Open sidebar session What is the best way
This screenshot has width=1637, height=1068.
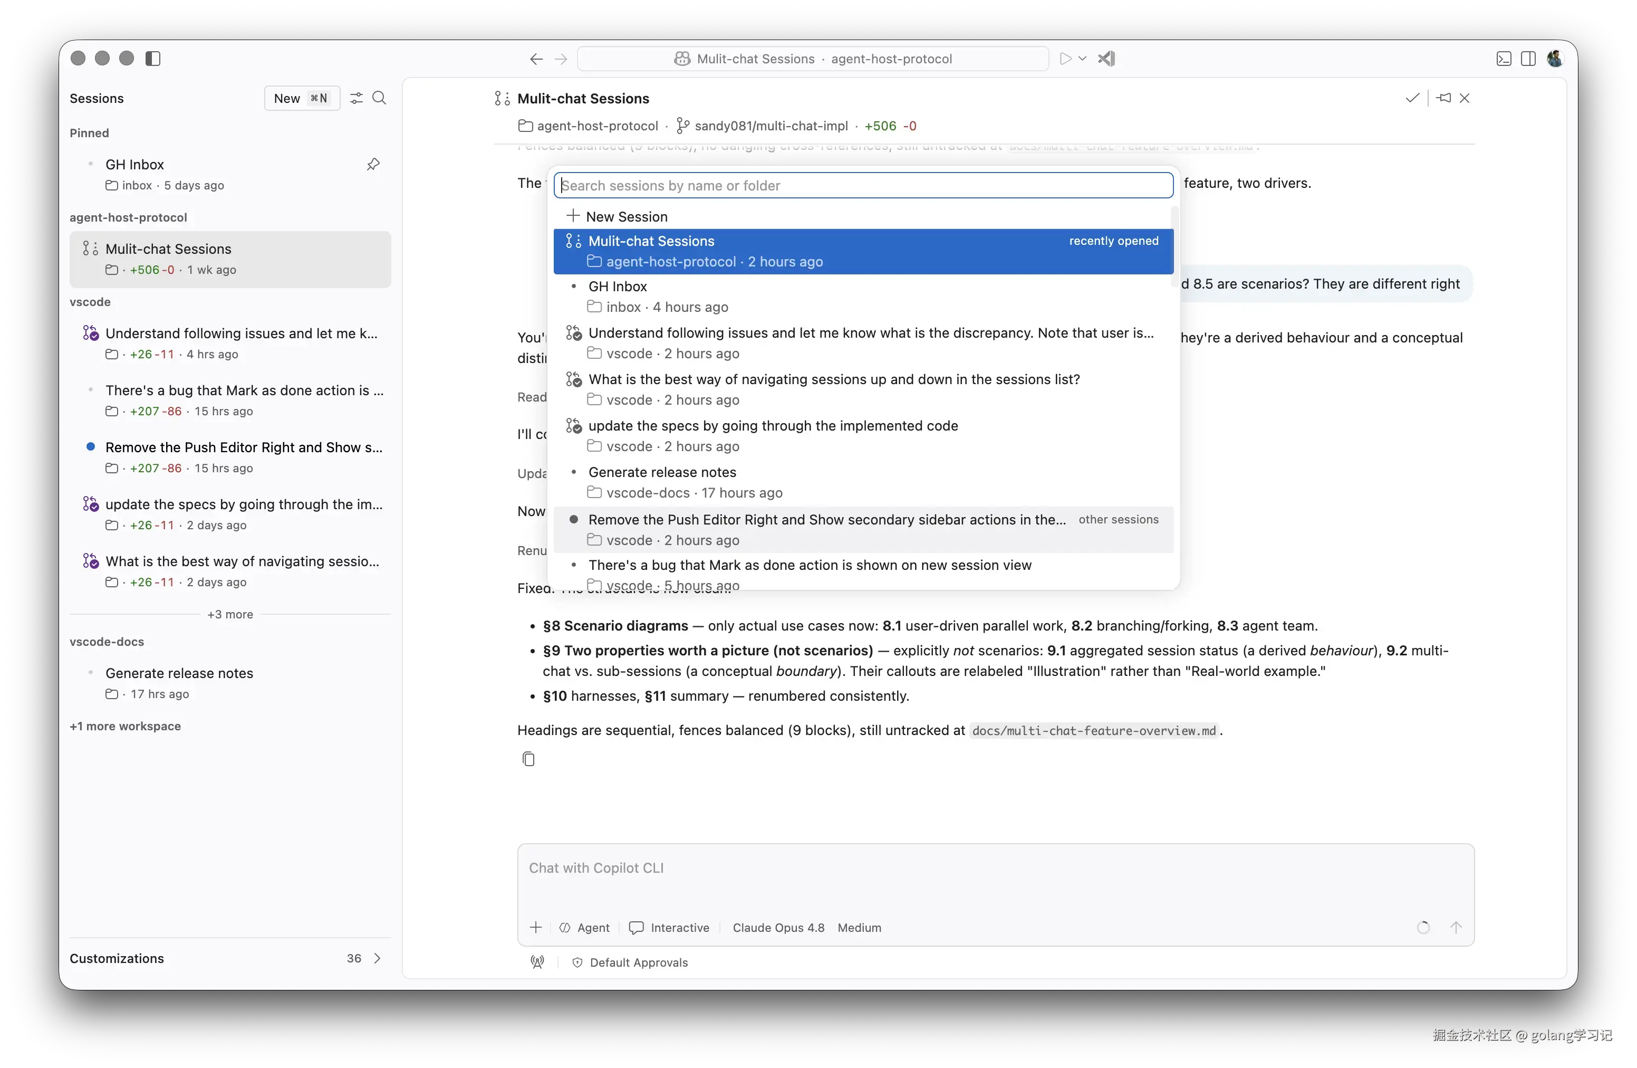point(230,572)
